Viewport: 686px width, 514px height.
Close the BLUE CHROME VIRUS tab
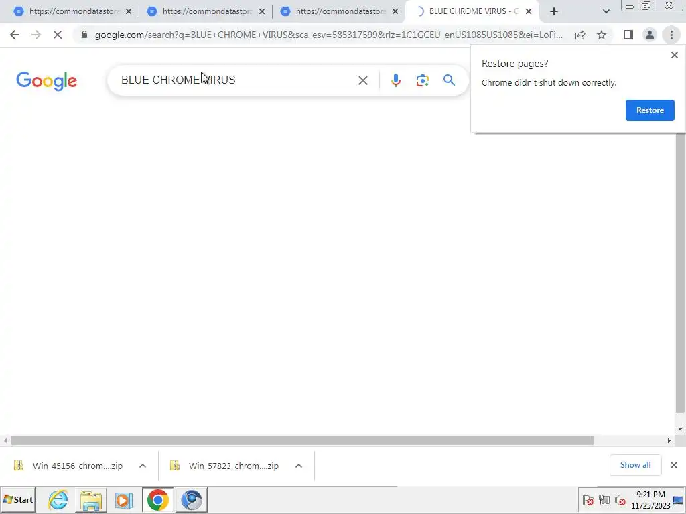pyautogui.click(x=529, y=12)
